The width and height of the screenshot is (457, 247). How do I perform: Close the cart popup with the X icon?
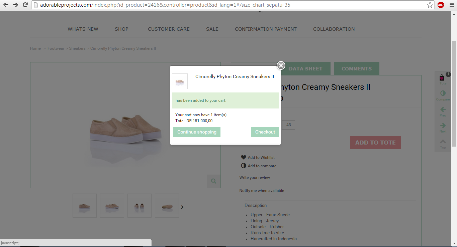281,65
